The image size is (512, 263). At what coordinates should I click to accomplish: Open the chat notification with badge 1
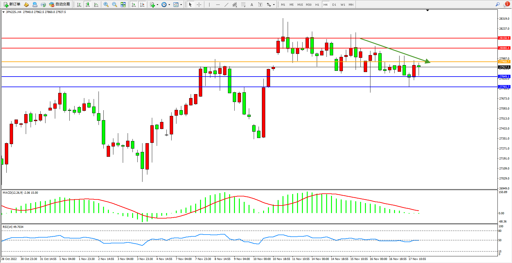click(x=506, y=5)
